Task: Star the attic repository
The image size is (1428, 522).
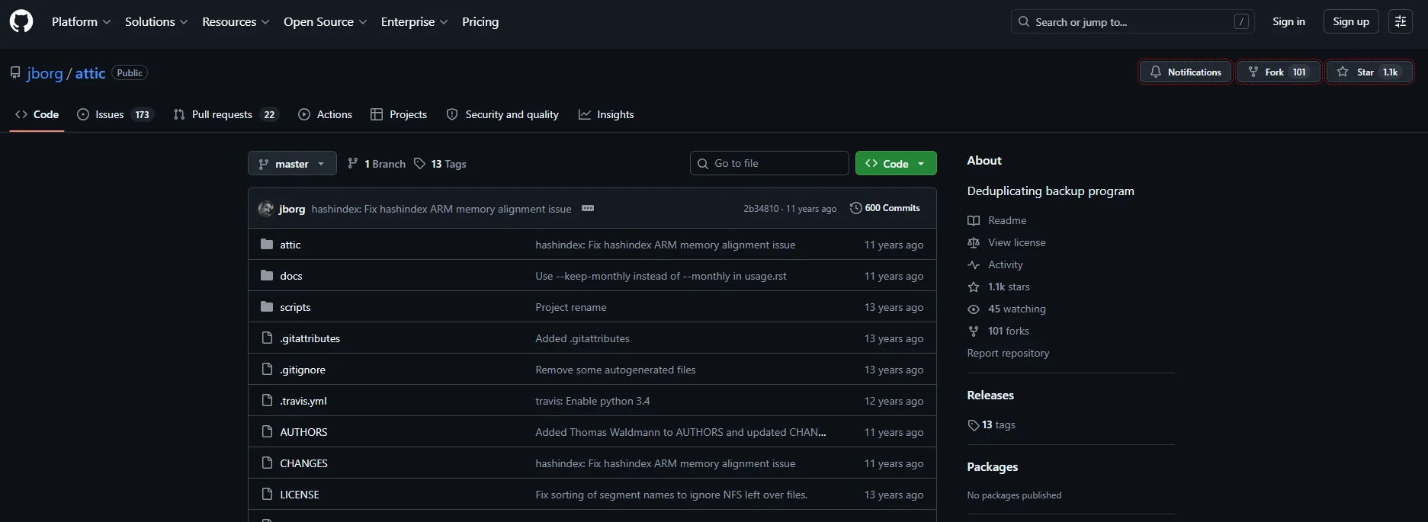Action: [x=1369, y=72]
